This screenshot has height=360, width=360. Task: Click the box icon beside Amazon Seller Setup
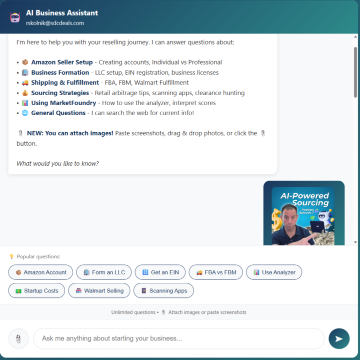[25, 62]
